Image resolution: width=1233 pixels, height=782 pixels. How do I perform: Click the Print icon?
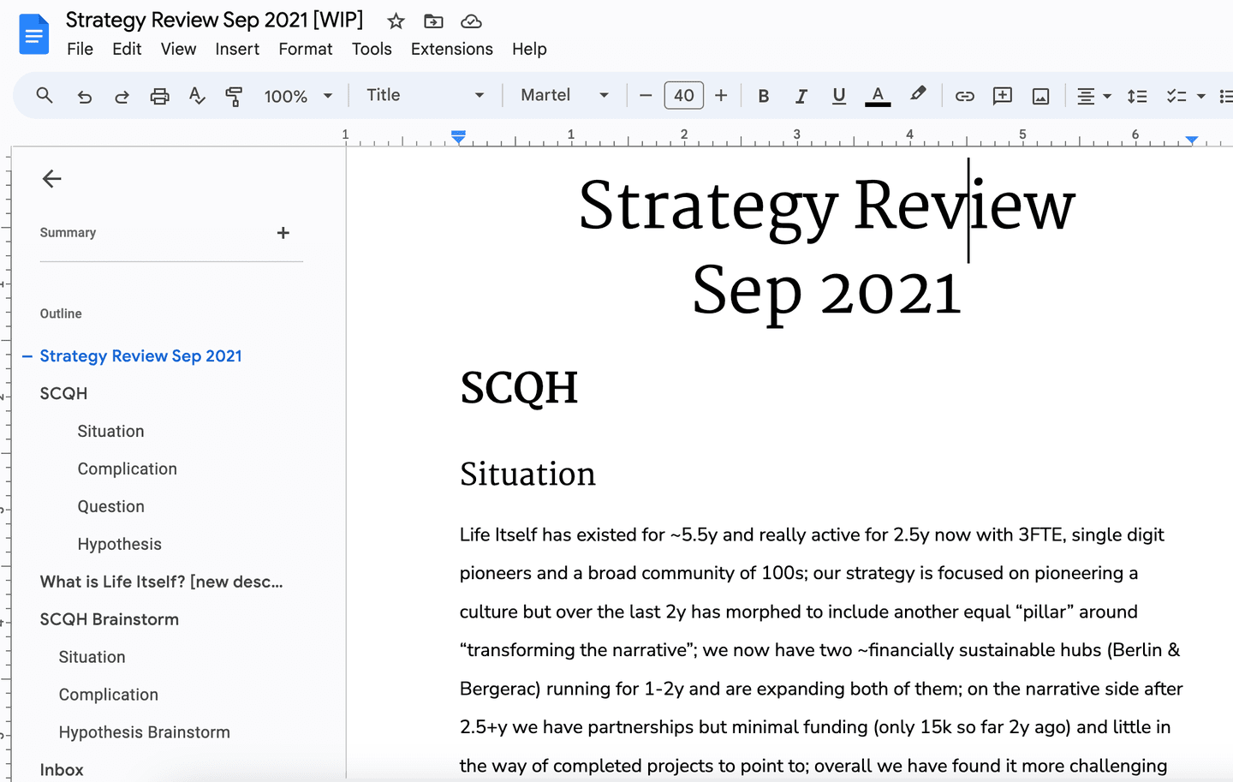(159, 96)
